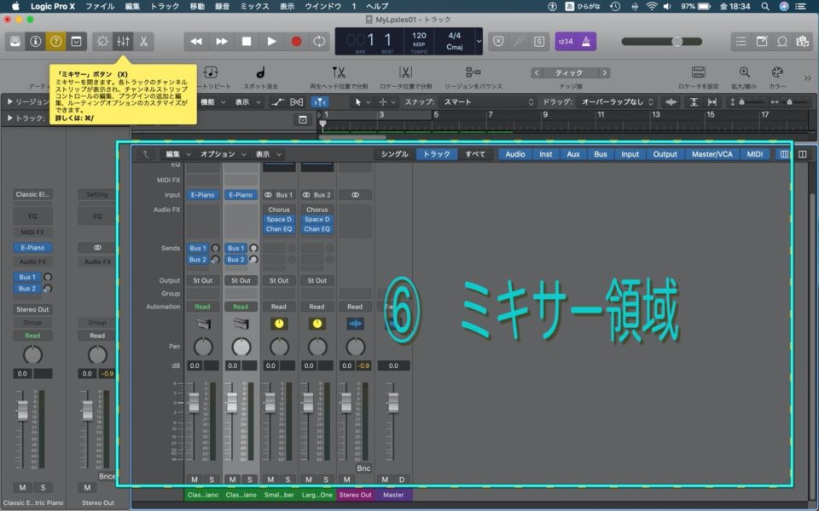Open Spotlight search in the menu bar
This screenshot has width=819, height=511.
[x=765, y=6]
